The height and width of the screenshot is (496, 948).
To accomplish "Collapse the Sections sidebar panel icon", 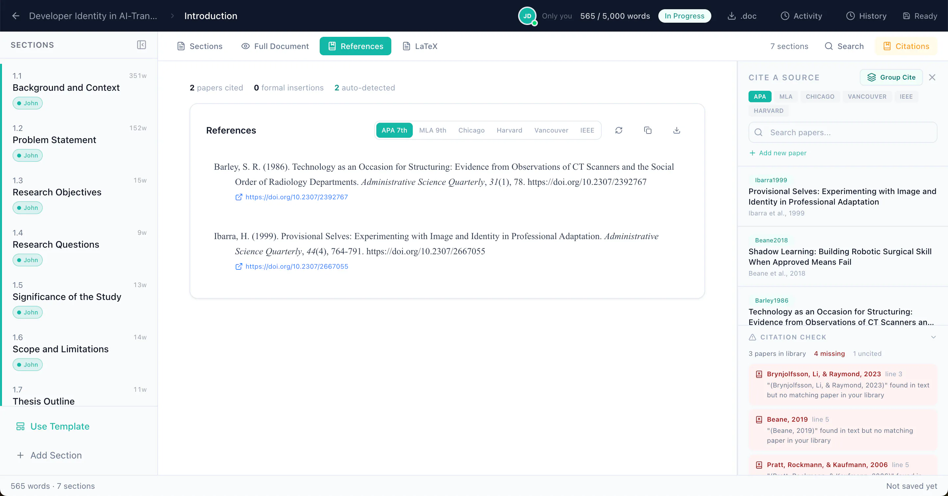I will point(141,45).
